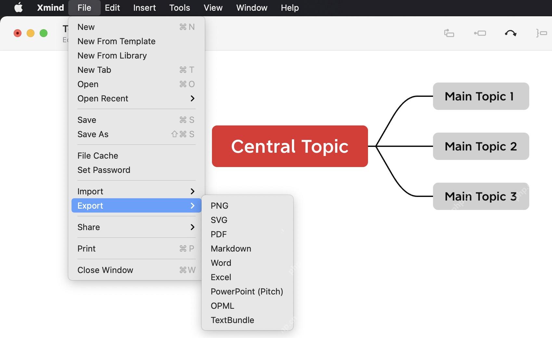This screenshot has width=552, height=338.
Task: Select the Main Topic 3 node
Action: [x=481, y=196]
